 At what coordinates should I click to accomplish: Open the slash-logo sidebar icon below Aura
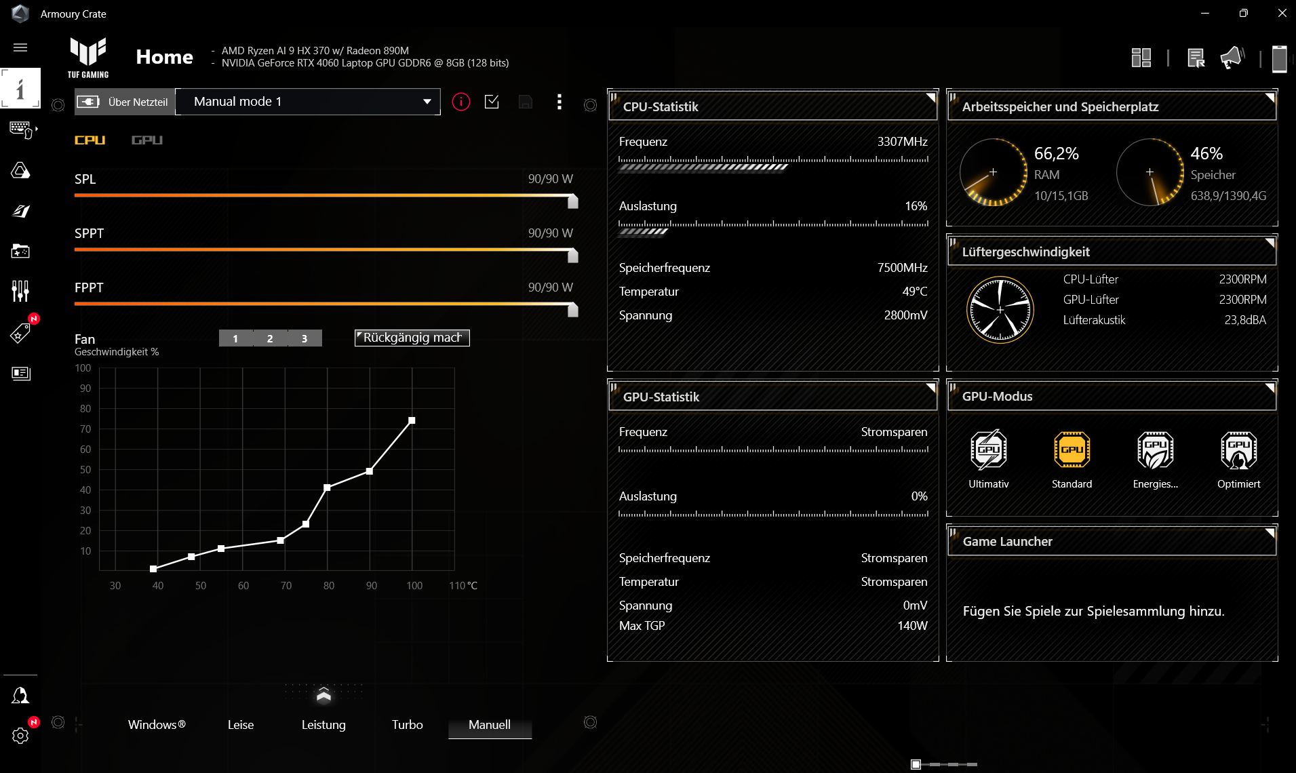coord(20,211)
